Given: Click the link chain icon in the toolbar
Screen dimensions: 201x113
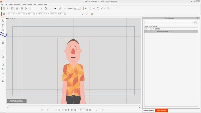Looking at the screenshot, I should point(60,8).
